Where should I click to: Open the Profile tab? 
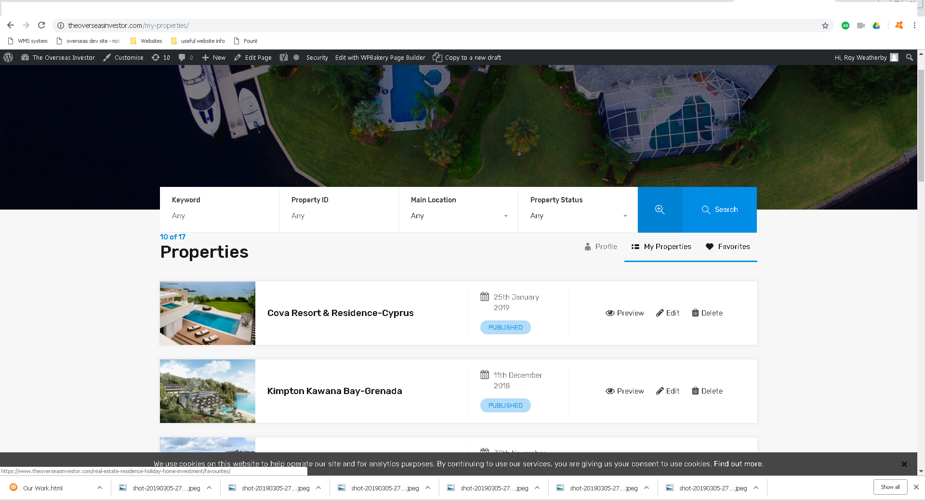tap(601, 247)
